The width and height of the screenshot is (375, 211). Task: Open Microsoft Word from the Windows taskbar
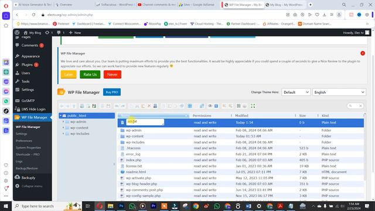[x=248, y=206]
